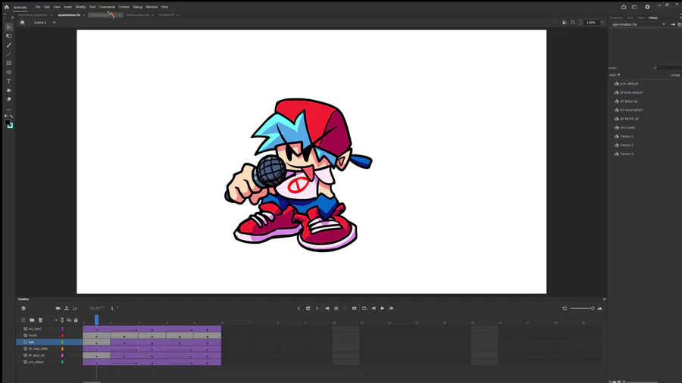Switch to the upanimation.fla document tab
This screenshot has height=383, width=682.
click(69, 15)
